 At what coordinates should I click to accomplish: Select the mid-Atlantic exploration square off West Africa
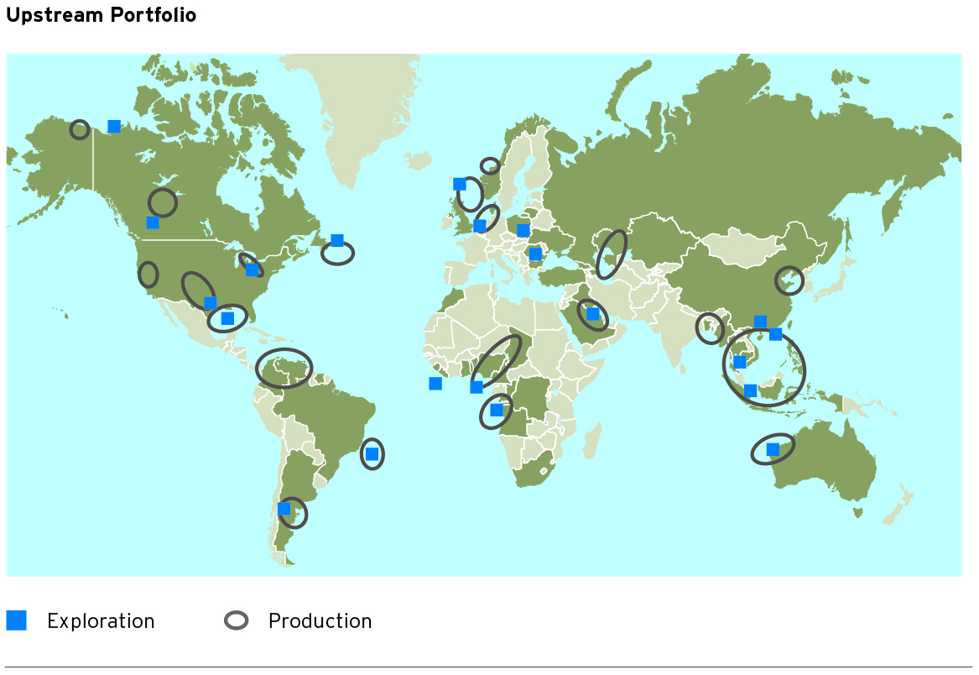(435, 384)
